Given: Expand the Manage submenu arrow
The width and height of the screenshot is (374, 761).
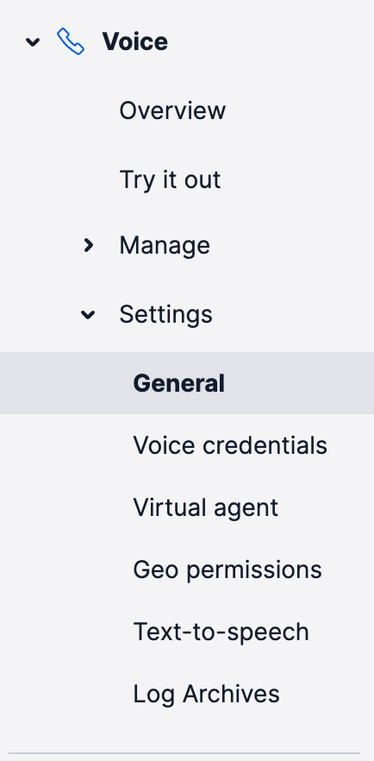Looking at the screenshot, I should coord(88,246).
